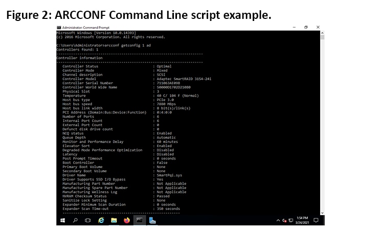Click the 'Passed' checksum value

163,196
